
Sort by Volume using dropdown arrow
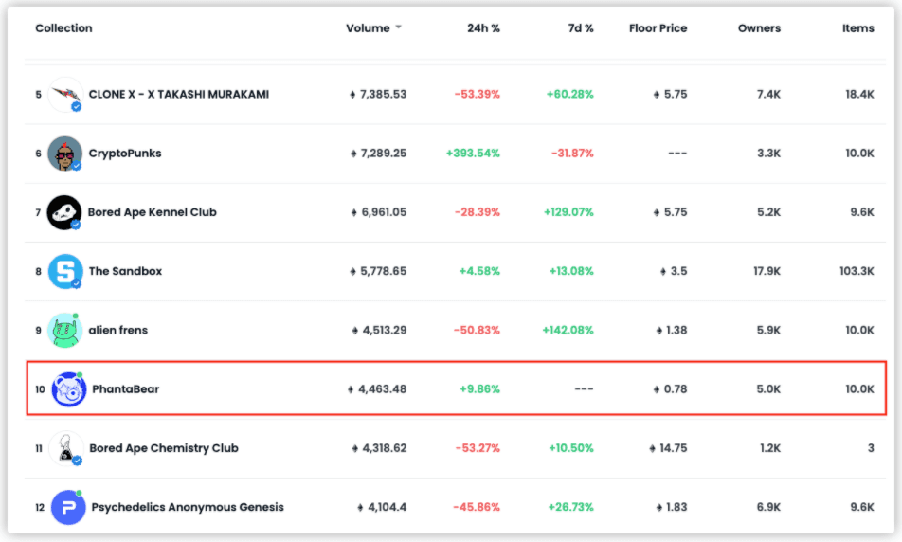tap(399, 27)
